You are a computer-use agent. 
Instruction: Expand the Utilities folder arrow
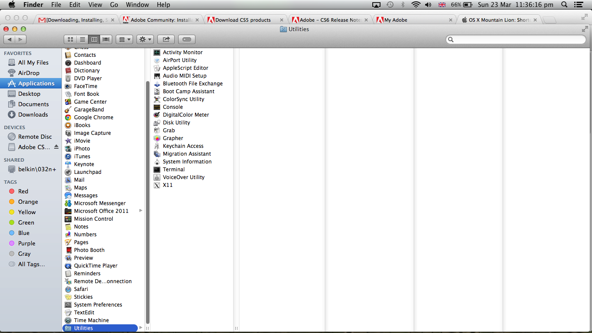point(140,328)
